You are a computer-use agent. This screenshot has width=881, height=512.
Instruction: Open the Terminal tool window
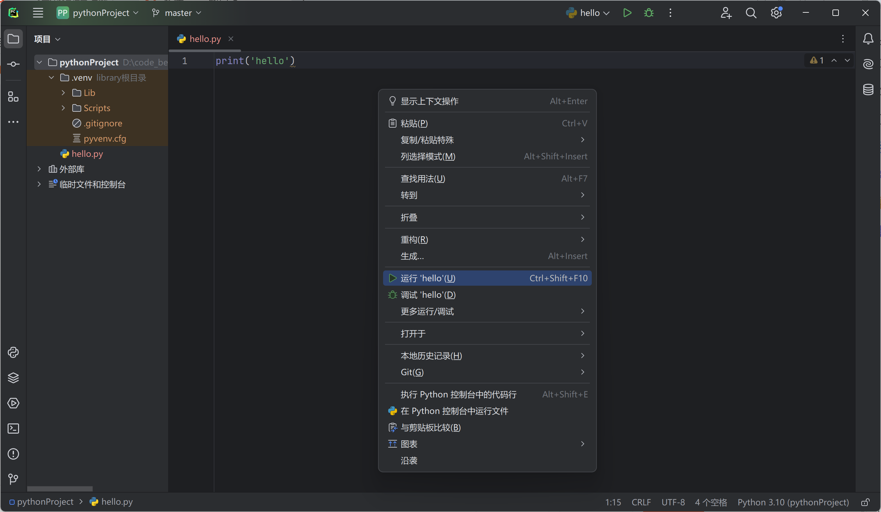point(13,428)
